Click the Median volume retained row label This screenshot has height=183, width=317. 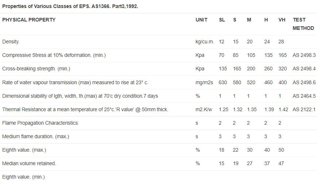(29, 163)
